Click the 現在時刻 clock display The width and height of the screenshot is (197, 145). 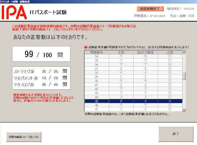(181, 9)
